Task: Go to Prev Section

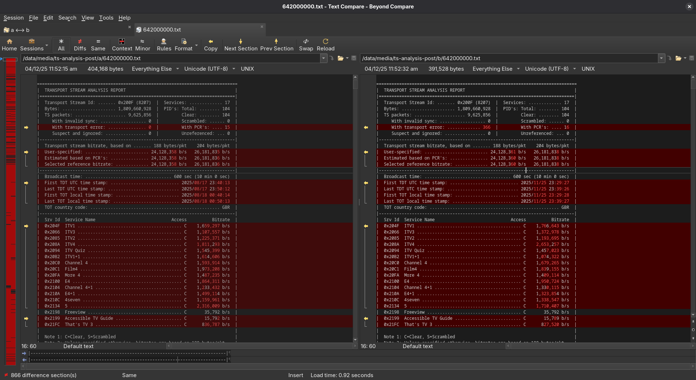Action: (x=277, y=45)
